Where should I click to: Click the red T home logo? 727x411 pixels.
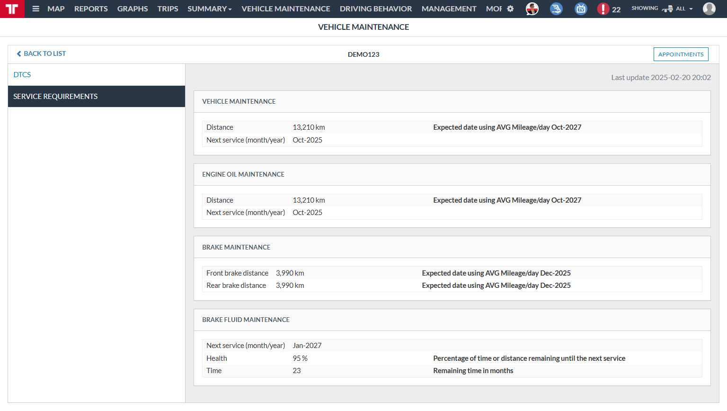(x=12, y=9)
